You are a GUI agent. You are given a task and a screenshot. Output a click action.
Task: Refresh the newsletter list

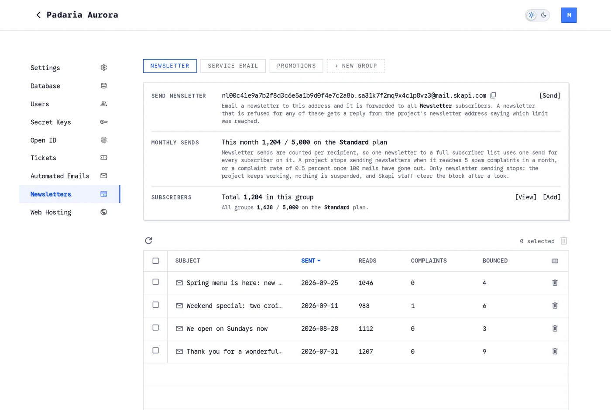coord(148,241)
